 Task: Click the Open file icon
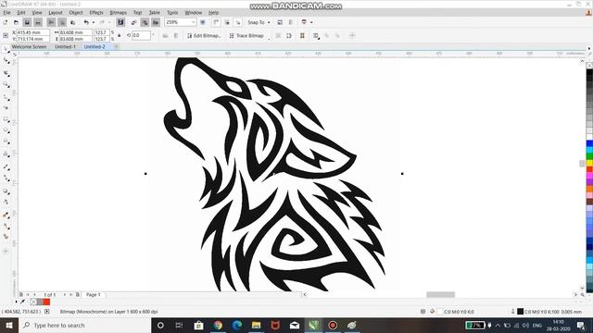click(x=16, y=22)
